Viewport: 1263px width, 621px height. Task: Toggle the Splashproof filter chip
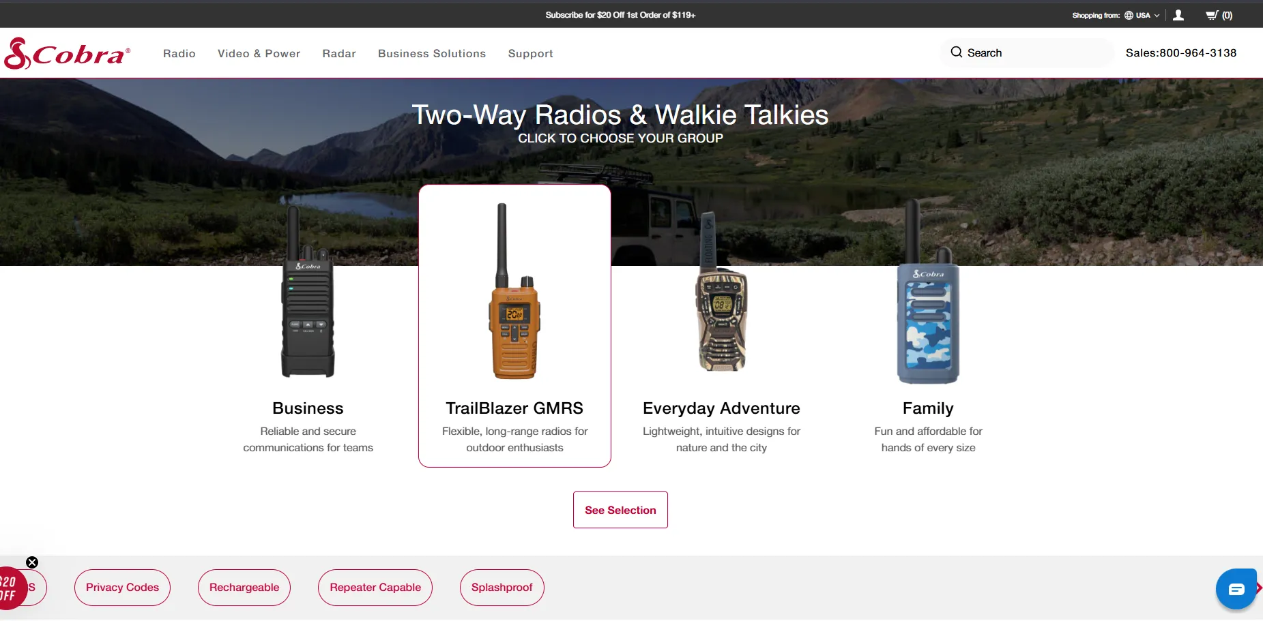click(502, 588)
